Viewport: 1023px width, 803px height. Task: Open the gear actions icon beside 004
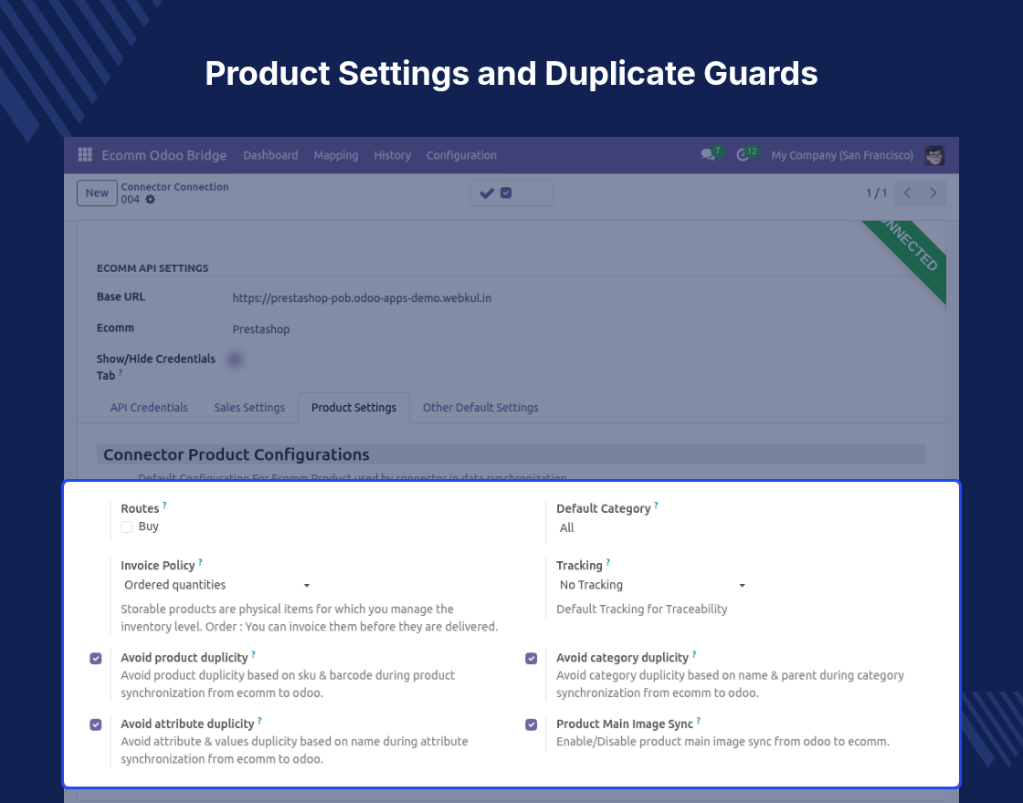[x=150, y=200]
